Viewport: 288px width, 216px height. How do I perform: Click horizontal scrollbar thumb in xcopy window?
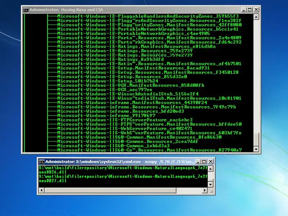click(110, 190)
